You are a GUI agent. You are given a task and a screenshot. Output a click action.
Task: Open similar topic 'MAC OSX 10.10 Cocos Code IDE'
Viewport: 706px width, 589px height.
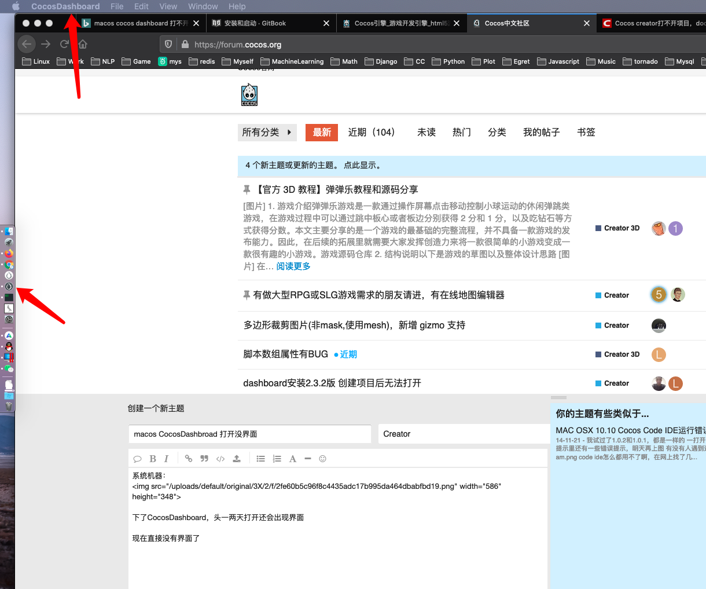(630, 430)
